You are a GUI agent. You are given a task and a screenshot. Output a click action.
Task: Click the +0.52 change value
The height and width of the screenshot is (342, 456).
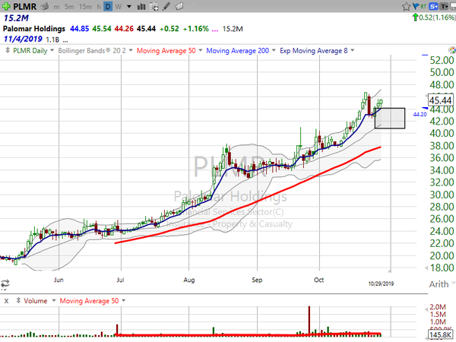[x=169, y=29]
